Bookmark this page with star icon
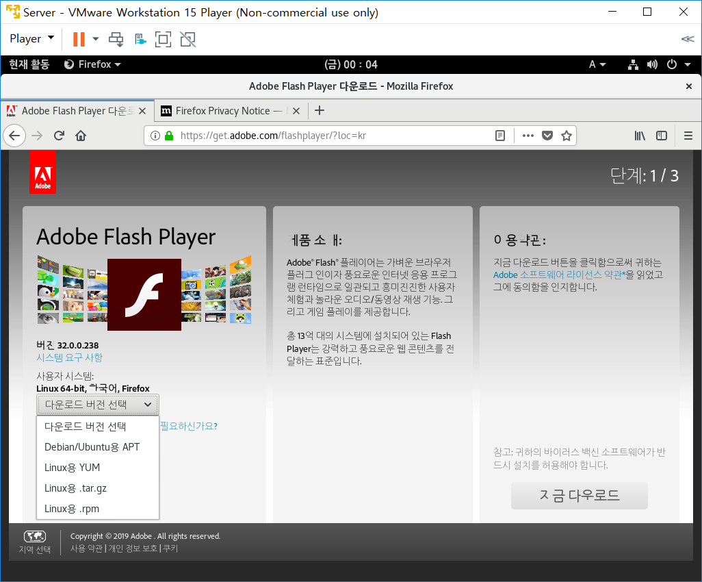 (567, 136)
